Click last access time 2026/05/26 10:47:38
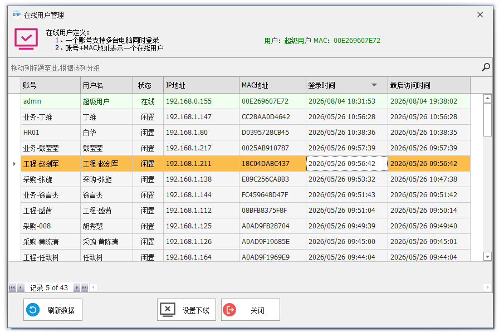499x332 pixels. coord(429,179)
